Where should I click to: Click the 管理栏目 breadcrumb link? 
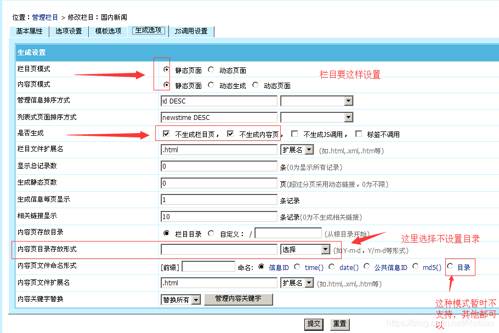coord(45,17)
